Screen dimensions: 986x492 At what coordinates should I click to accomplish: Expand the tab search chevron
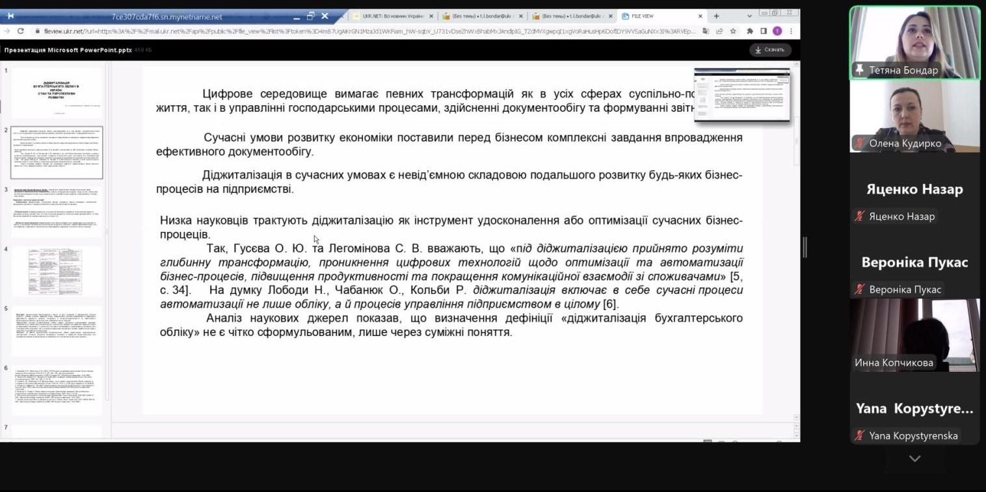749,16
